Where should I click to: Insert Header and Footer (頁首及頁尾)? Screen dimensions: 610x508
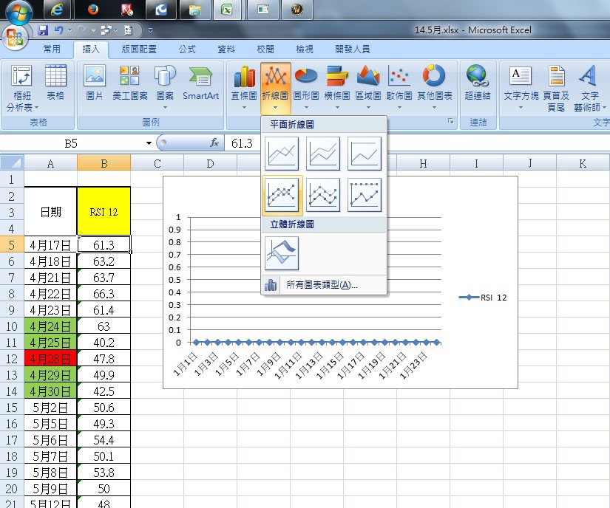556,88
